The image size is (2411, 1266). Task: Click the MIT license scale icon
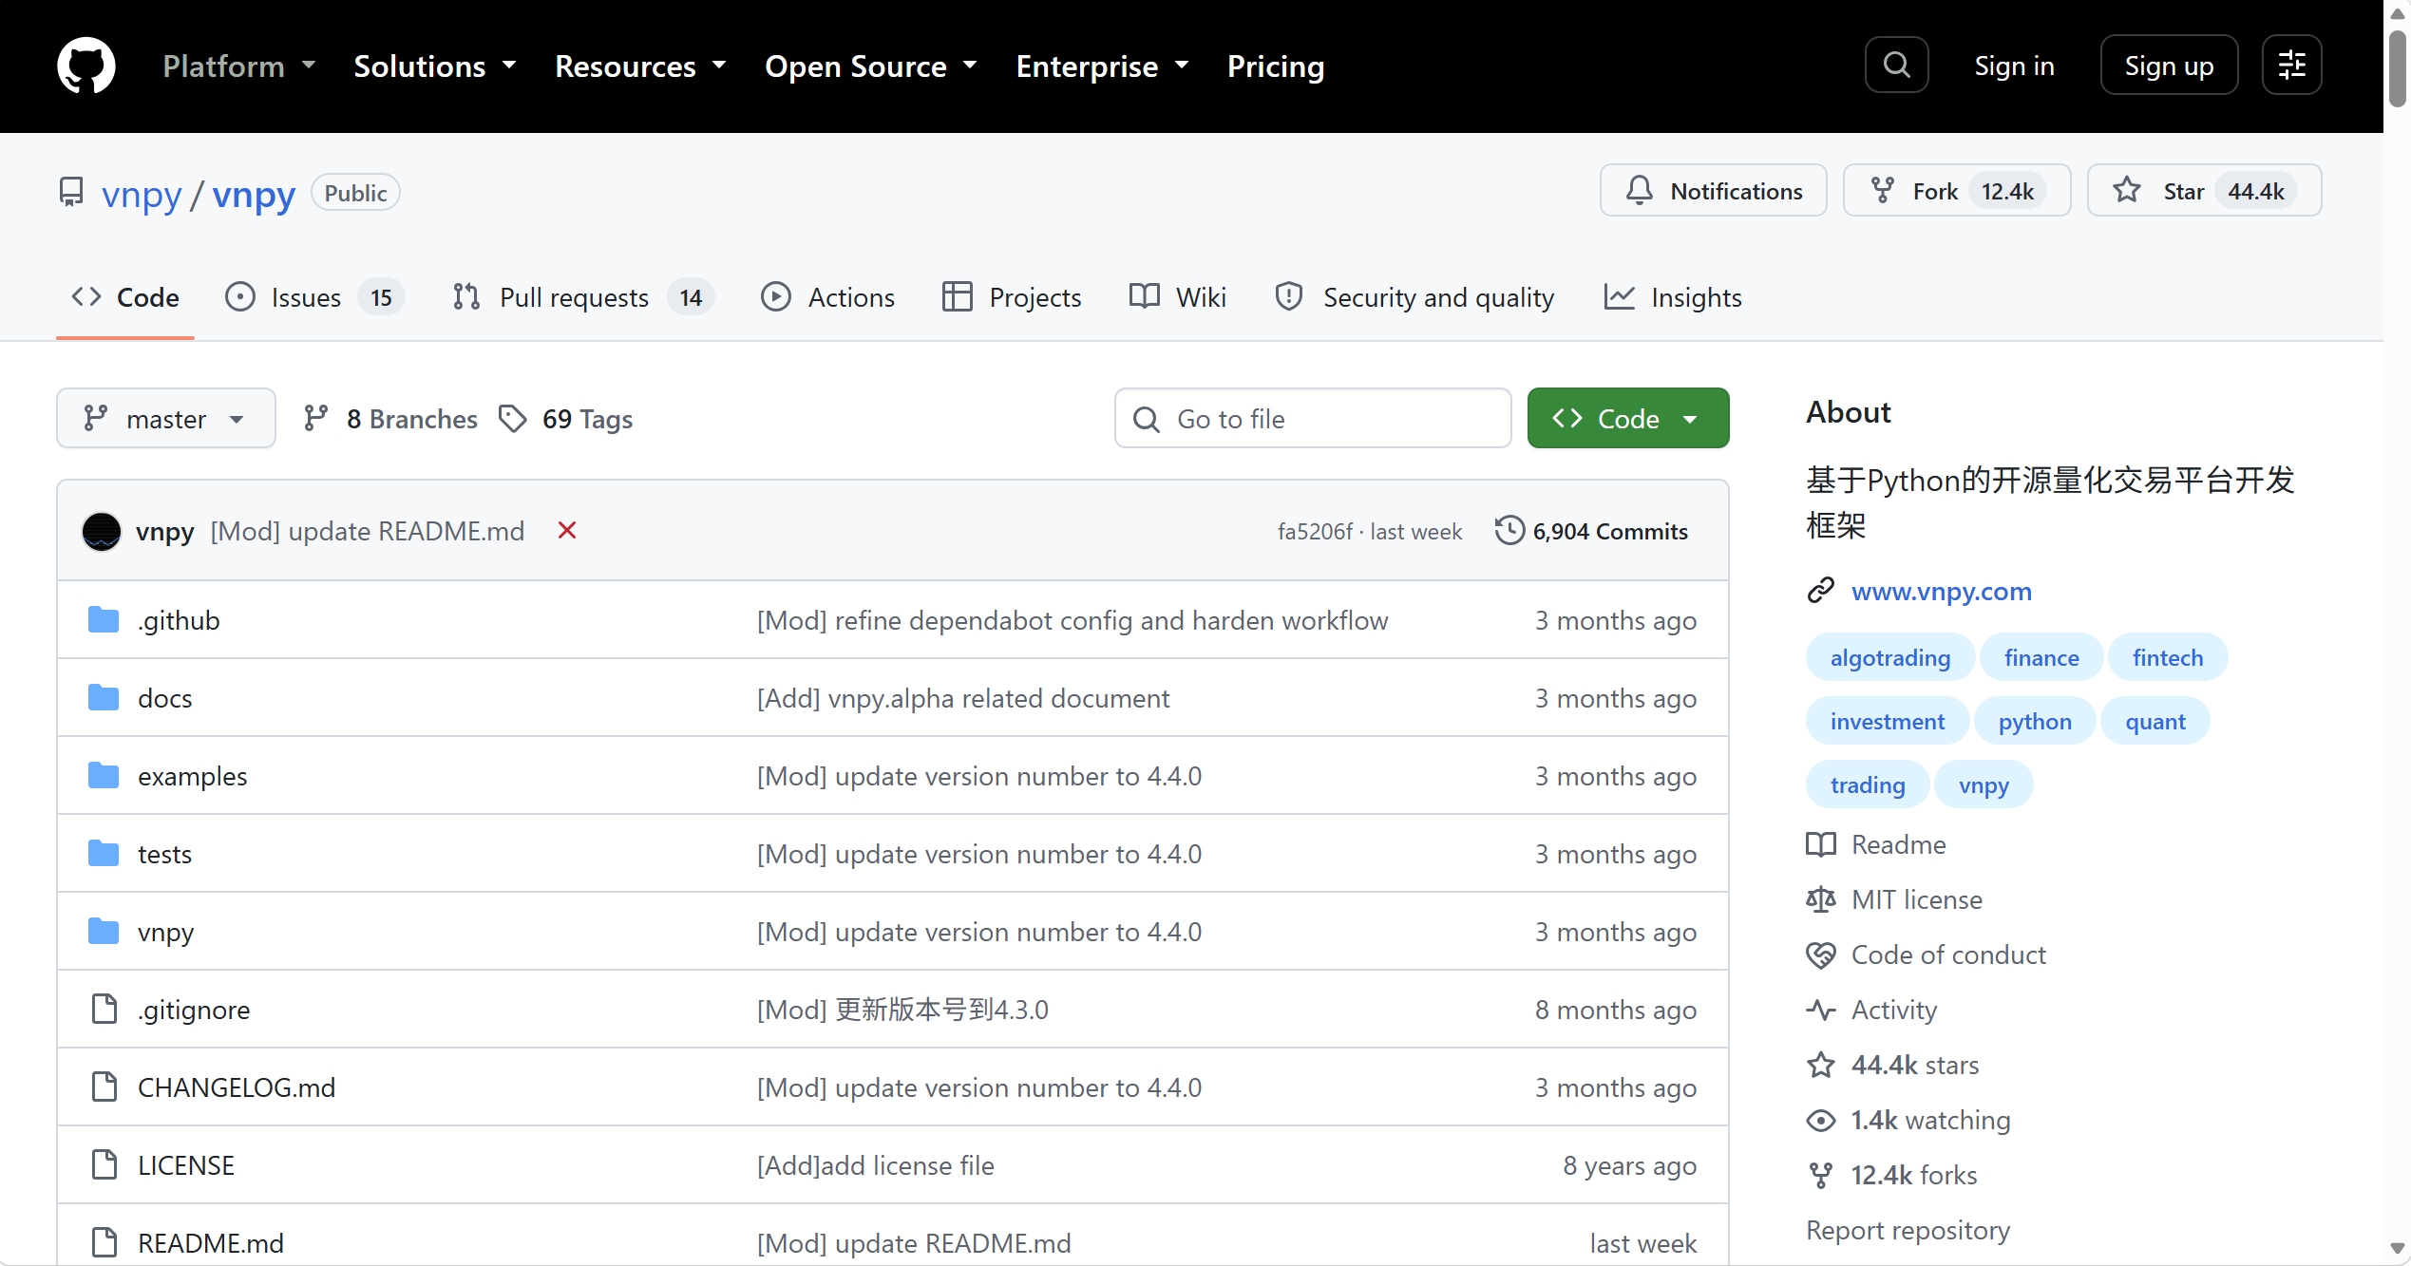[x=1820, y=899]
